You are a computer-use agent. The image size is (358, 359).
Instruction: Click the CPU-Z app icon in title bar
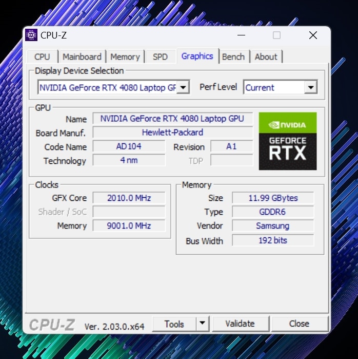(x=31, y=35)
